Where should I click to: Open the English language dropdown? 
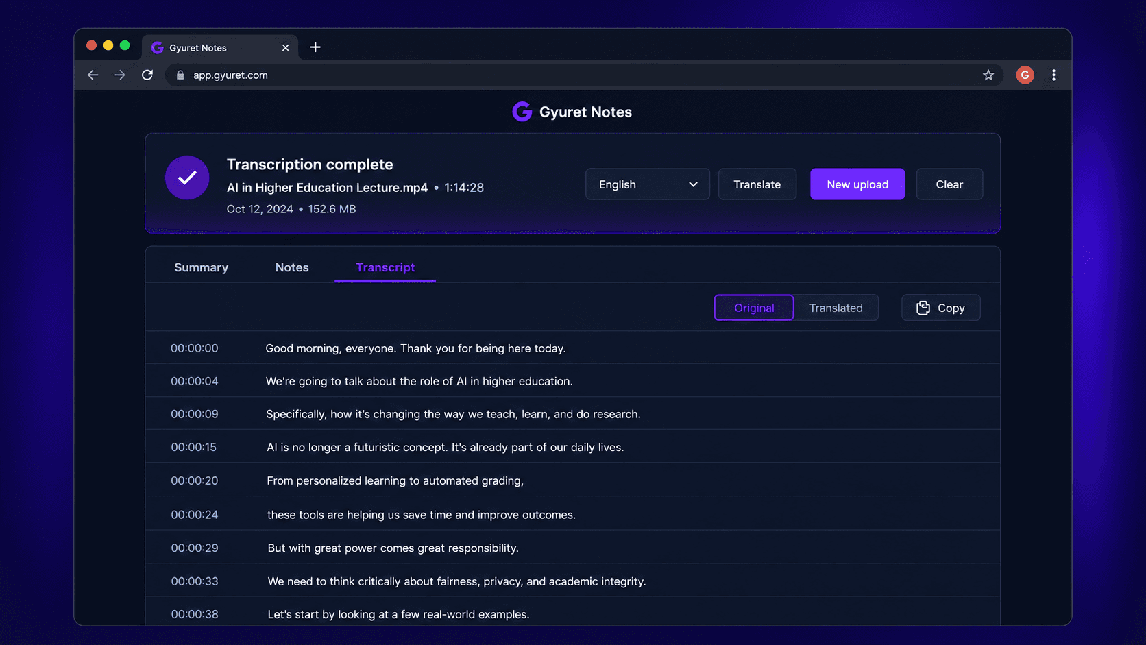647,184
